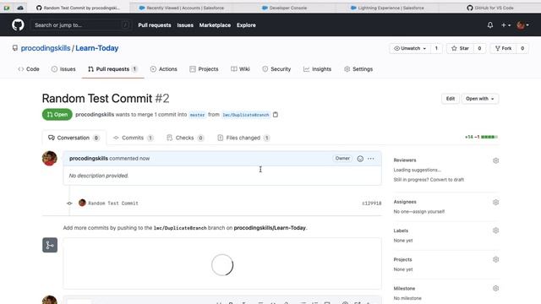Viewport: 541px width, 304px height.
Task: Open the notifications bell
Action: [x=490, y=24]
